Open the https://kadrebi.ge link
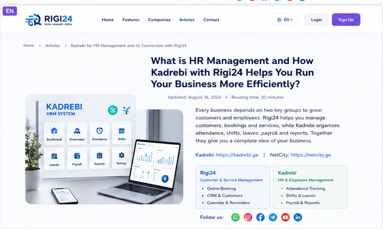Viewport: 383px width, 229px height. 237,155
